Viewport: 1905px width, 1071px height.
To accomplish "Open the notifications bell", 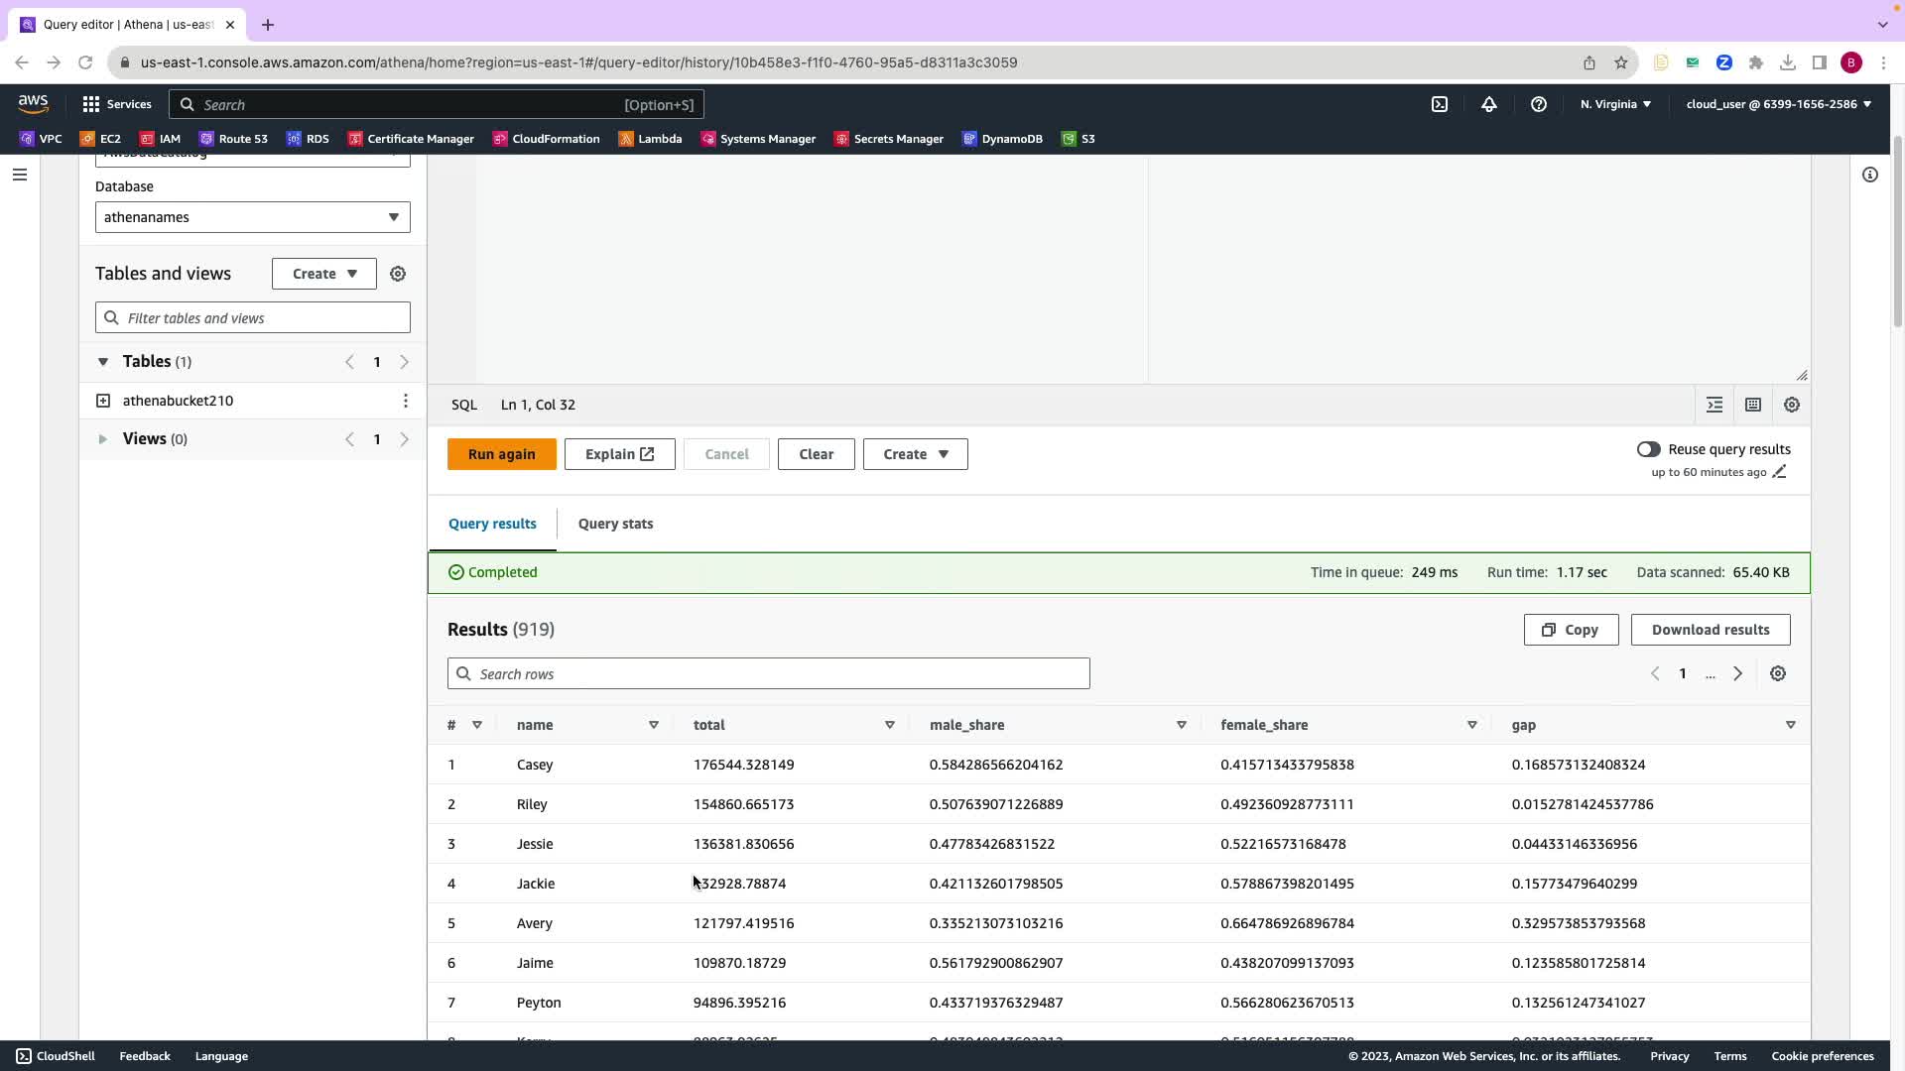I will point(1488,104).
